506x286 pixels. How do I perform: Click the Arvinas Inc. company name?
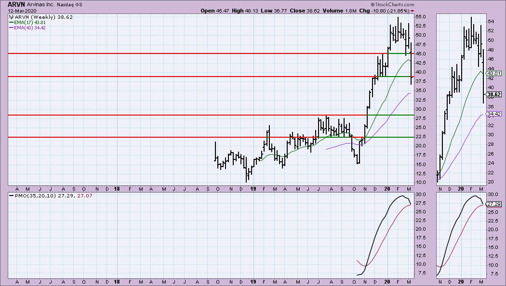40,5
